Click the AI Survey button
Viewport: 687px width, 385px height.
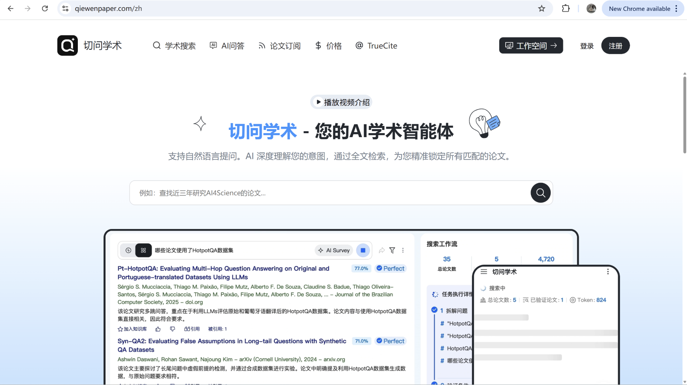click(x=334, y=250)
